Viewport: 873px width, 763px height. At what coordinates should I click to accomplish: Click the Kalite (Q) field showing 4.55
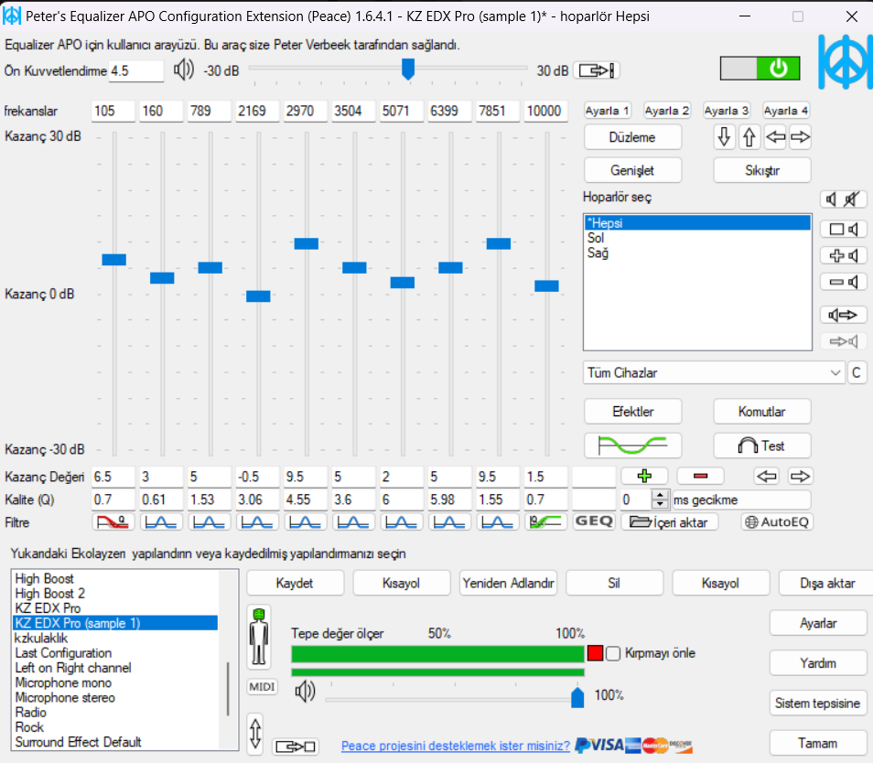pos(305,500)
